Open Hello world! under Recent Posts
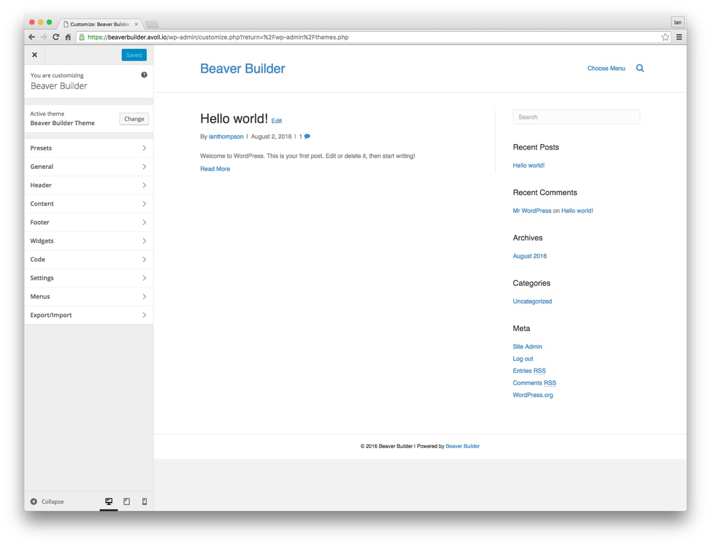This screenshot has height=545, width=711. click(x=529, y=165)
